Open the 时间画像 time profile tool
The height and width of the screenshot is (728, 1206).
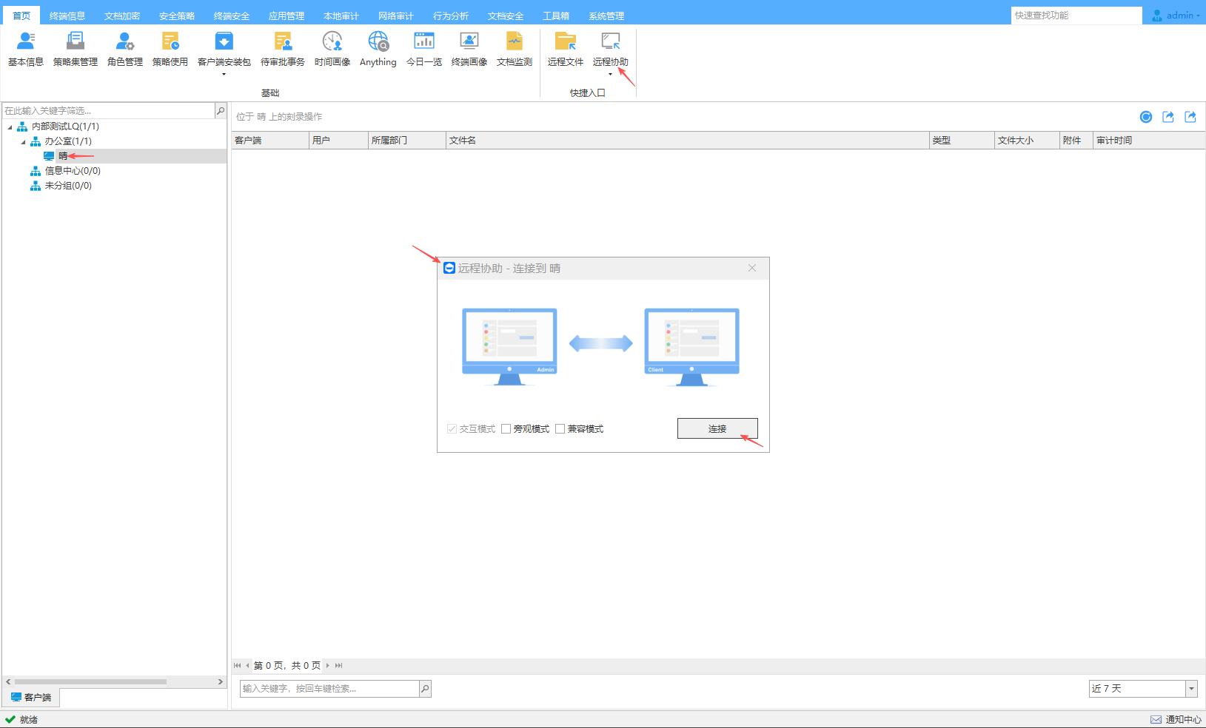pos(332,49)
